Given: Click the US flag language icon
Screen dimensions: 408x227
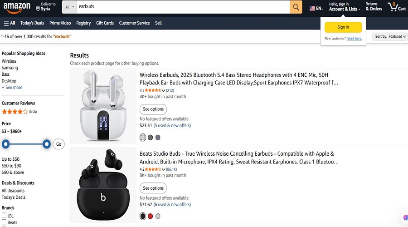Looking at the screenshot, I should point(312,8).
